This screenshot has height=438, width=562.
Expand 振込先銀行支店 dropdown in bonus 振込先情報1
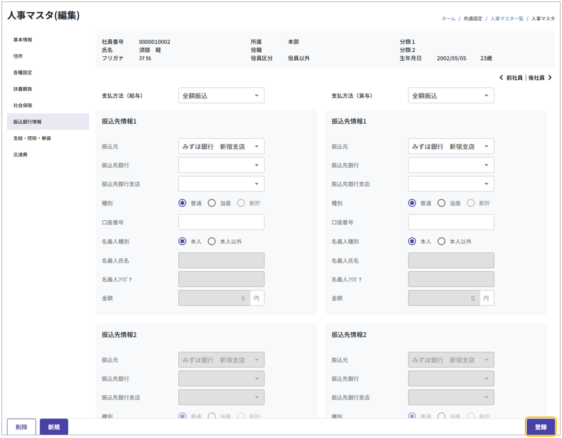tap(450, 184)
